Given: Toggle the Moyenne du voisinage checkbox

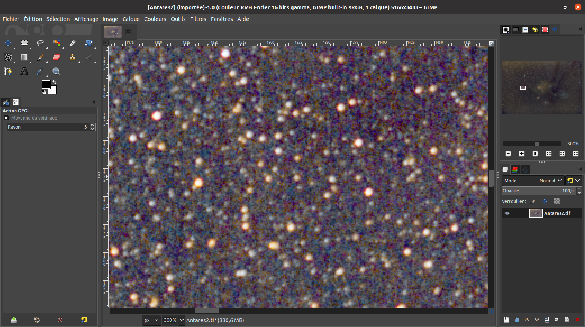Looking at the screenshot, I should pyautogui.click(x=6, y=118).
